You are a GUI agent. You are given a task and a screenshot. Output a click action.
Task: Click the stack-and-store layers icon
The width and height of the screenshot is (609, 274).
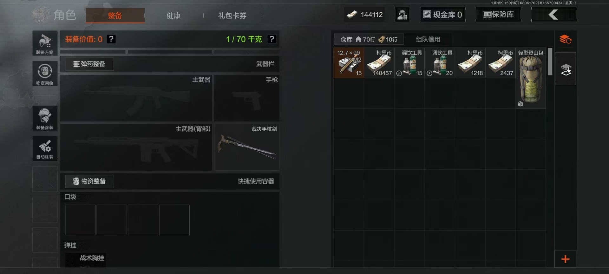point(566,69)
